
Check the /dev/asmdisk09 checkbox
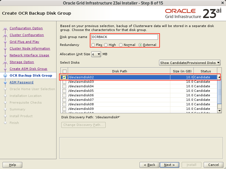64,109
